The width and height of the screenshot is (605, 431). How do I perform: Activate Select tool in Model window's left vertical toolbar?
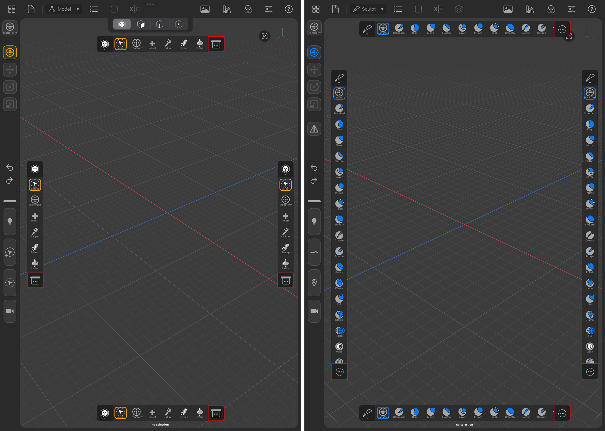(x=35, y=185)
